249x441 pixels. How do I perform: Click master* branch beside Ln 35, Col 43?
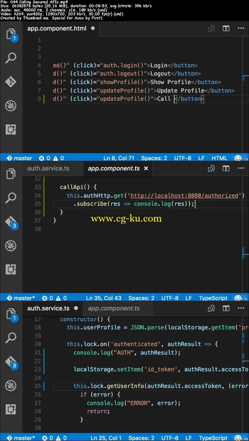21,298
